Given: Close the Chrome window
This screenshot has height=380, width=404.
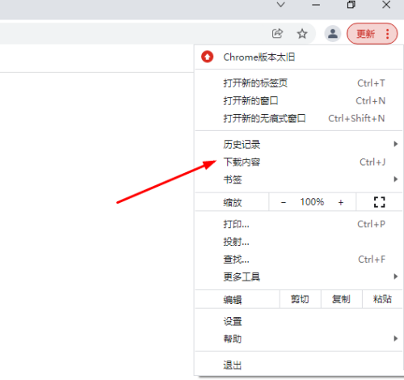Looking at the screenshot, I should pyautogui.click(x=386, y=5).
